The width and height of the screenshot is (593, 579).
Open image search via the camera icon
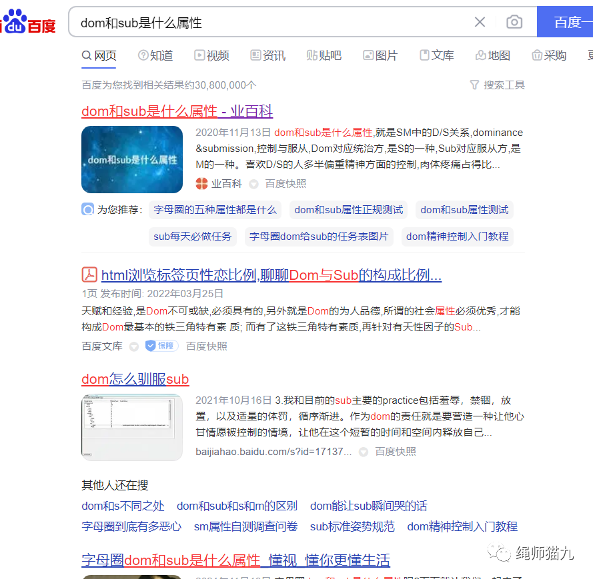(514, 22)
